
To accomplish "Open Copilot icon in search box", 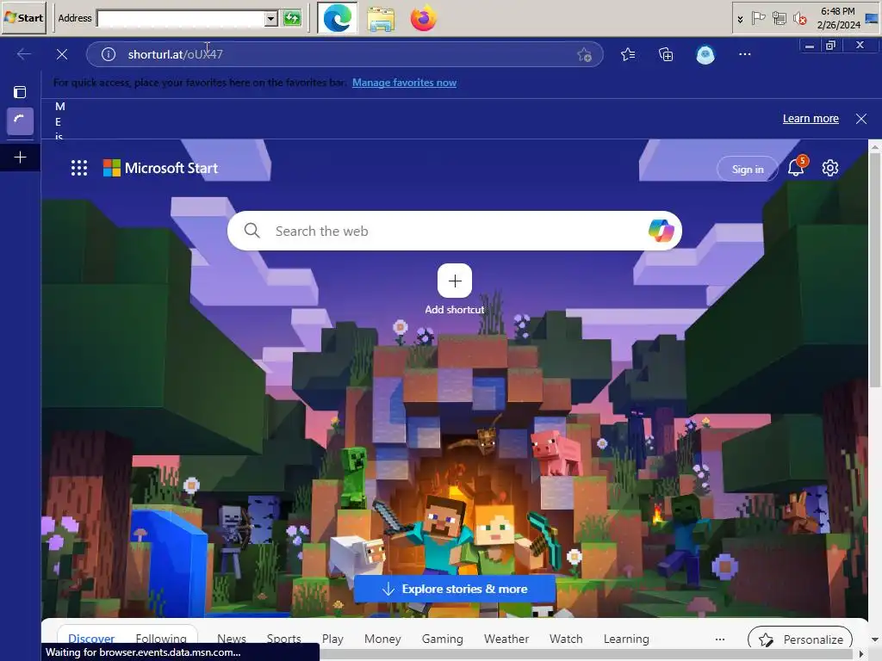I will pyautogui.click(x=661, y=231).
